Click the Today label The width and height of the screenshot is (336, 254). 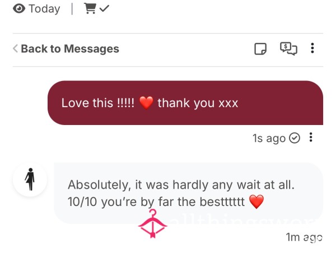pyautogui.click(x=44, y=9)
